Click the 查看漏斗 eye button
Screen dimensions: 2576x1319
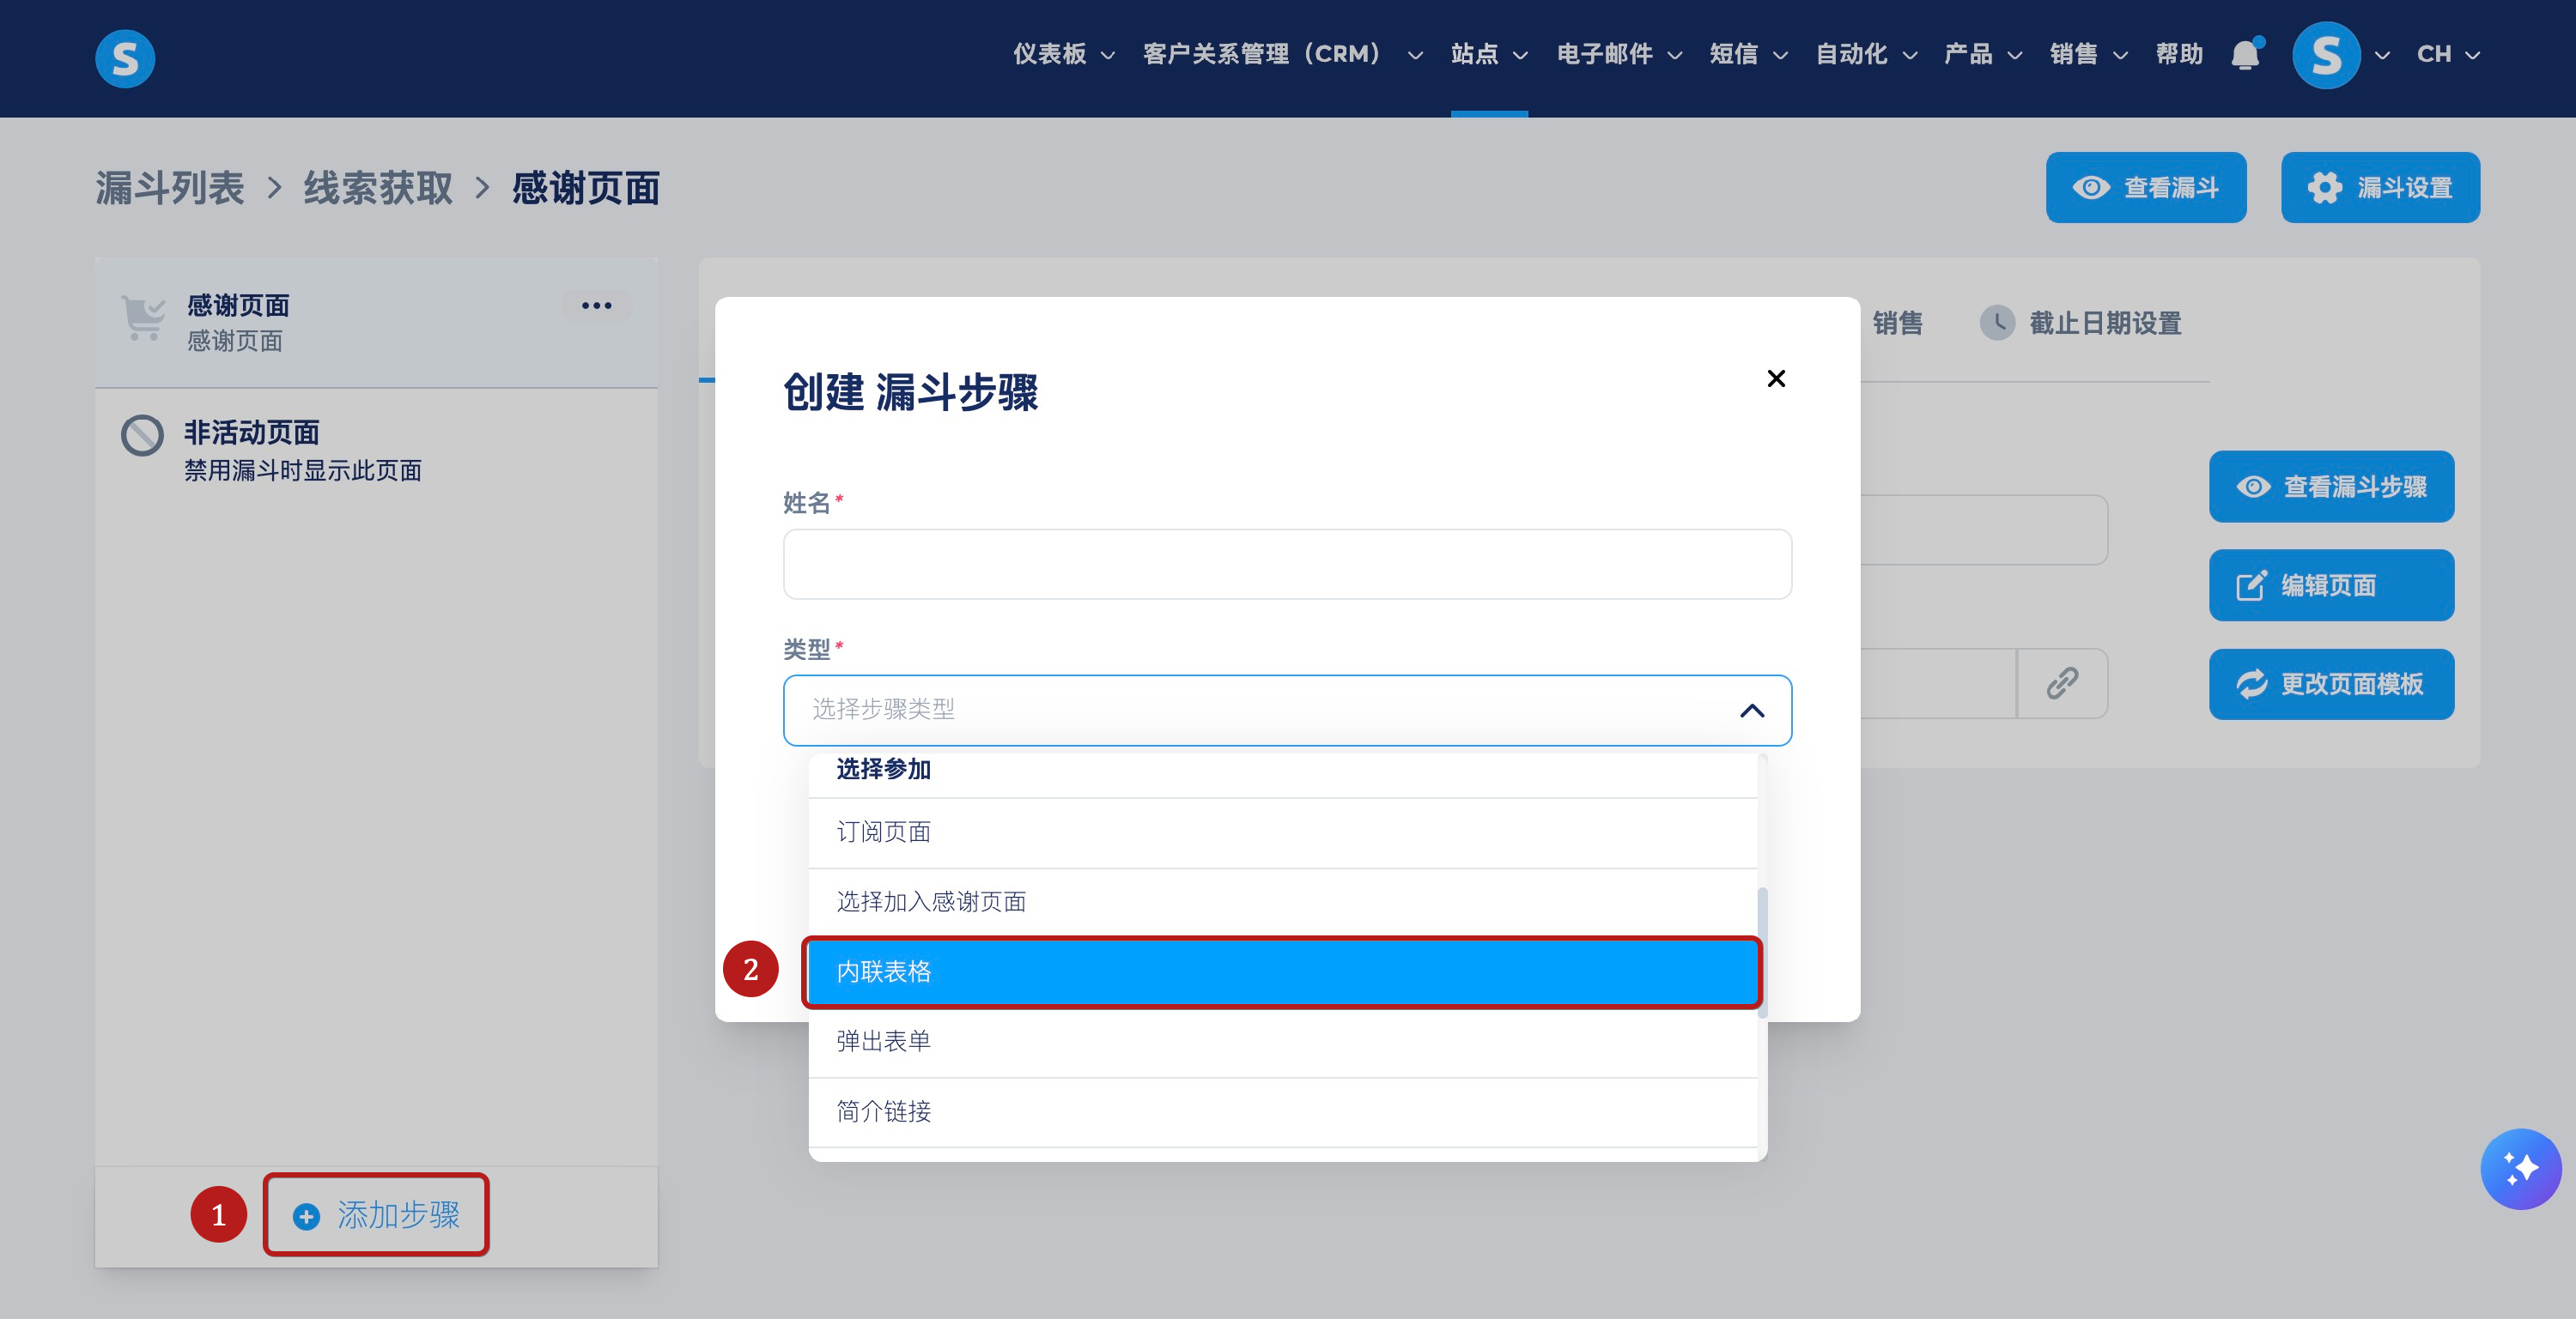coord(2146,188)
